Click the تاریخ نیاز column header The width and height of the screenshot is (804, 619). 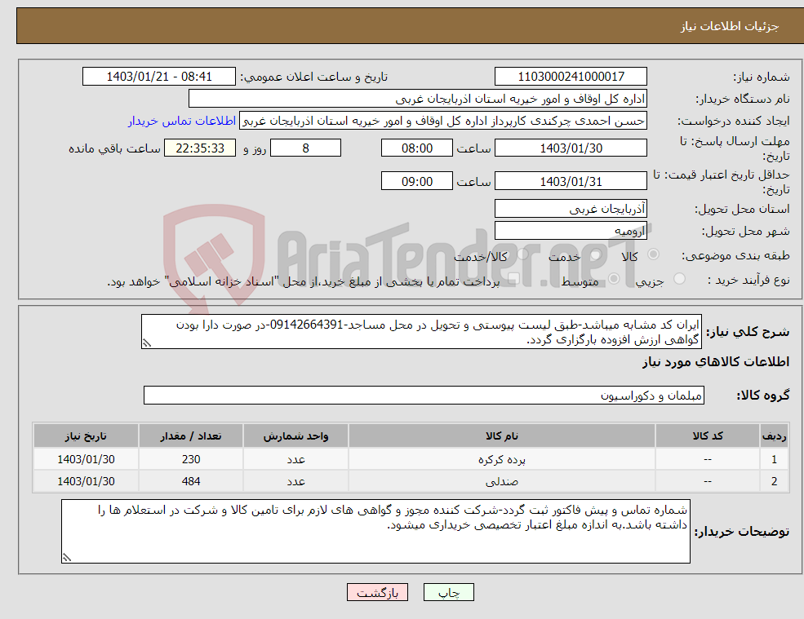coord(87,436)
